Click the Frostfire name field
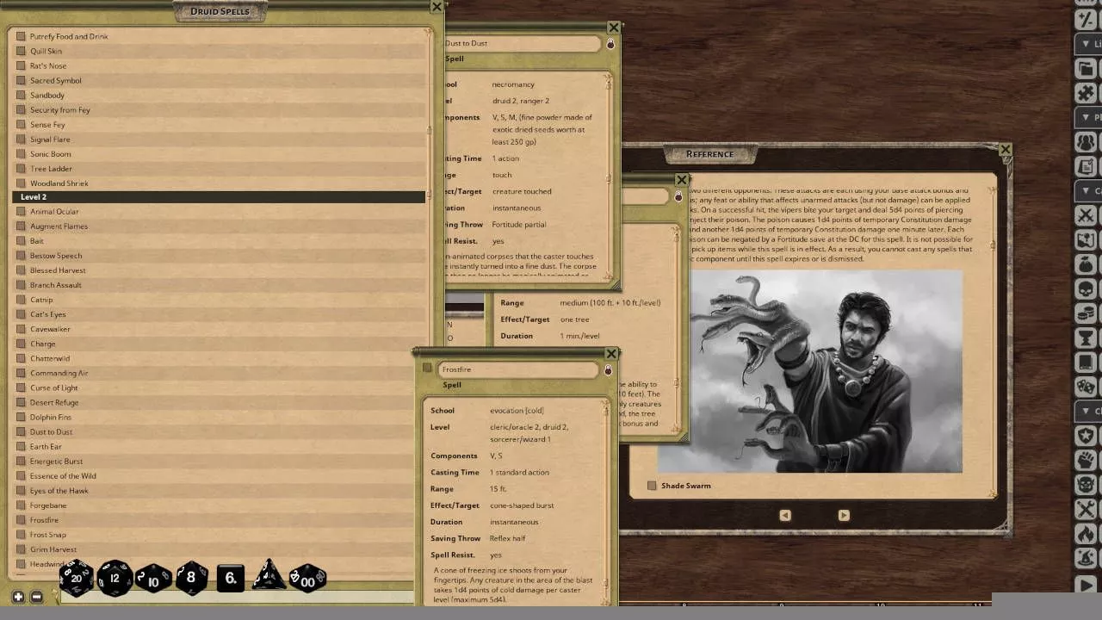Screen dimensions: 1102x620 pos(517,369)
